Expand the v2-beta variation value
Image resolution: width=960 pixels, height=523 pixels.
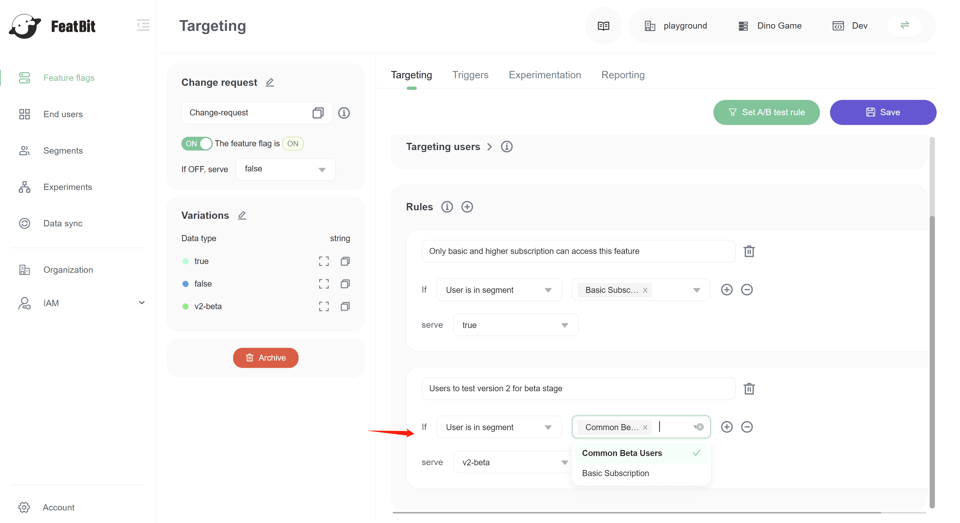(324, 306)
